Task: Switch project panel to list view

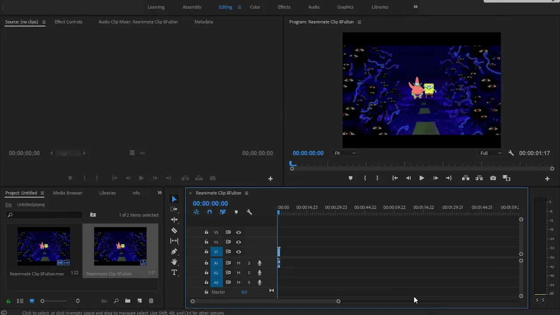Action: [x=20, y=301]
